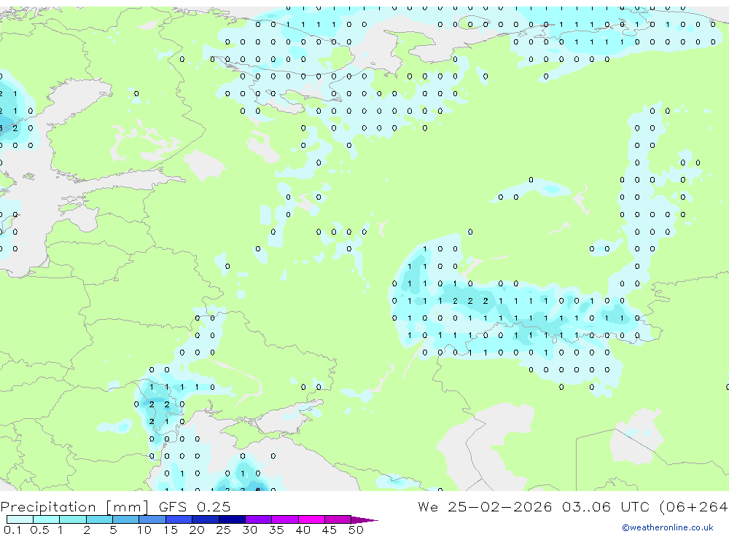Click the '(06+264' forecast run label

pyautogui.click(x=694, y=506)
